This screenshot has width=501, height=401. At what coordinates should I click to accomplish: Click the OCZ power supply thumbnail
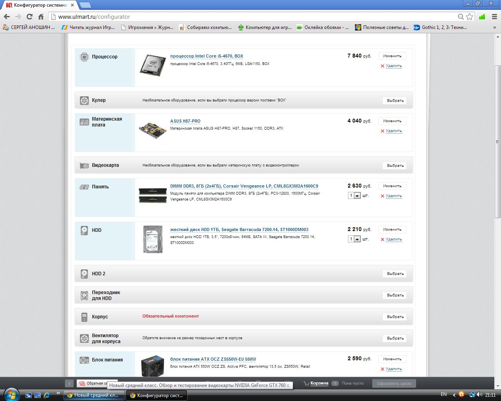tap(153, 366)
